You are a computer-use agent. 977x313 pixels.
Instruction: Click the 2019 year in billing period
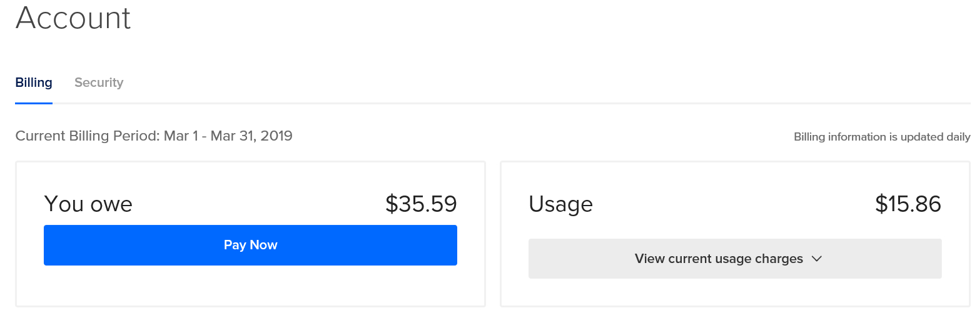(278, 136)
